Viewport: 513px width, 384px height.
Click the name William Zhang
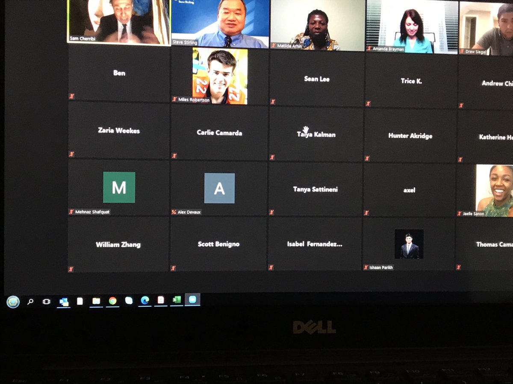(118, 245)
